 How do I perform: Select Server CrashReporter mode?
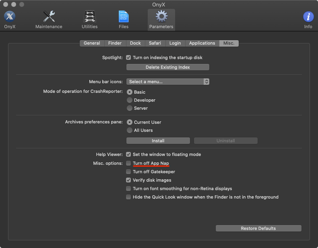tap(129, 108)
